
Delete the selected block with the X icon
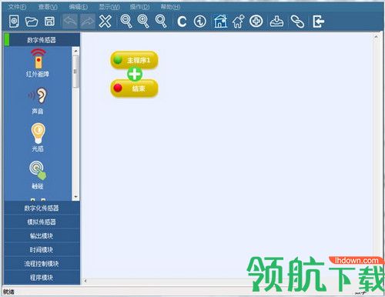(105, 22)
